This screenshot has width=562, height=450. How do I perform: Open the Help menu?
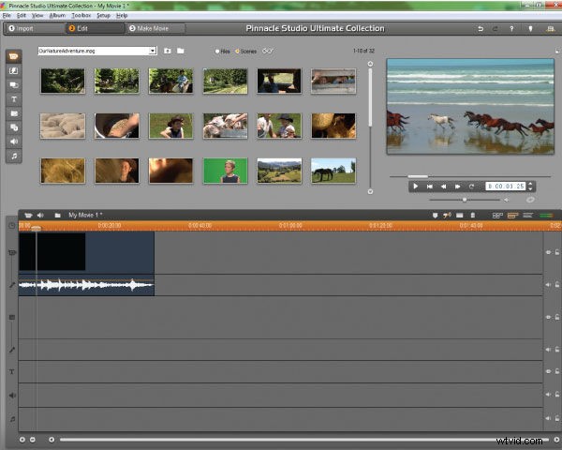122,15
